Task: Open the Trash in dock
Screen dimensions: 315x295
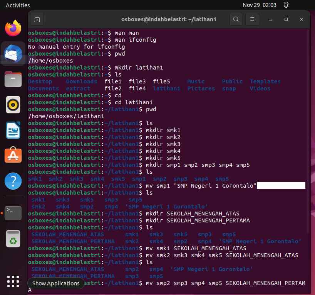Action: coord(13,239)
